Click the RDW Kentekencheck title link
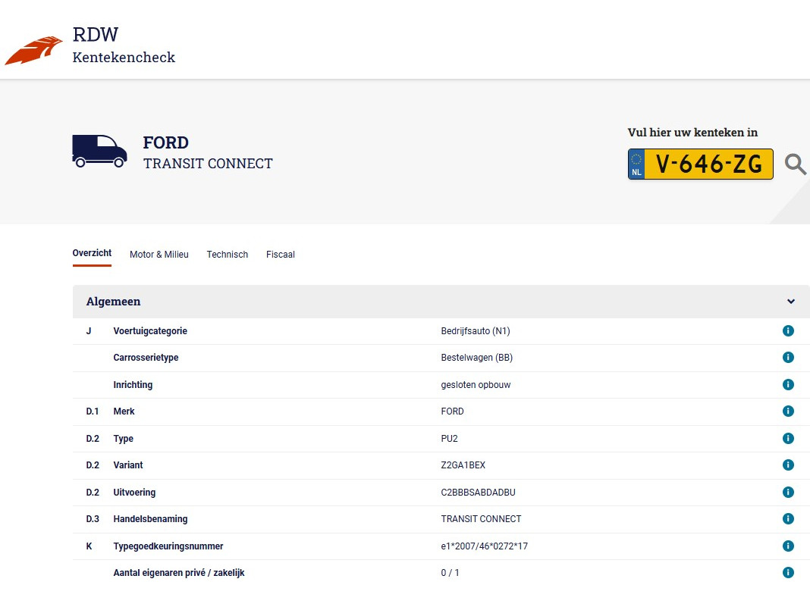Image resolution: width=810 pixels, height=607 pixels. tap(124, 45)
